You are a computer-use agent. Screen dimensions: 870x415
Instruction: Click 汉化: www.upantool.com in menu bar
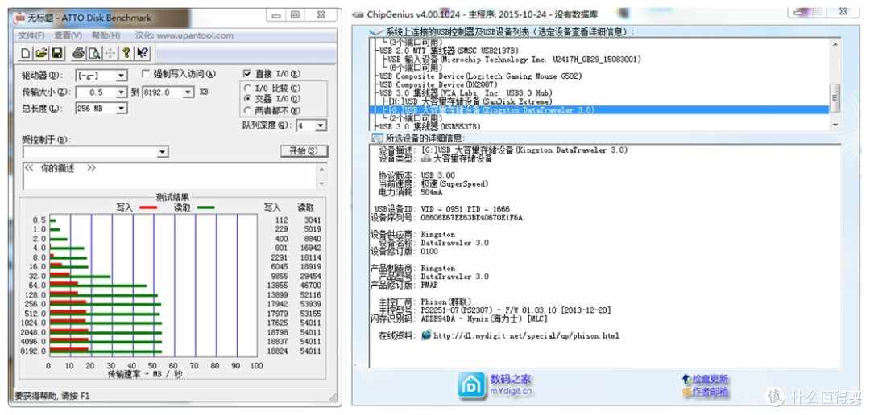tap(184, 35)
